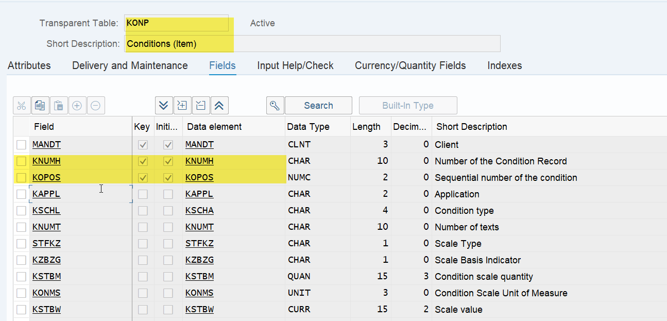The image size is (667, 321).
Task: Toggle the Key checkbox for KAPPL
Action: (x=143, y=194)
